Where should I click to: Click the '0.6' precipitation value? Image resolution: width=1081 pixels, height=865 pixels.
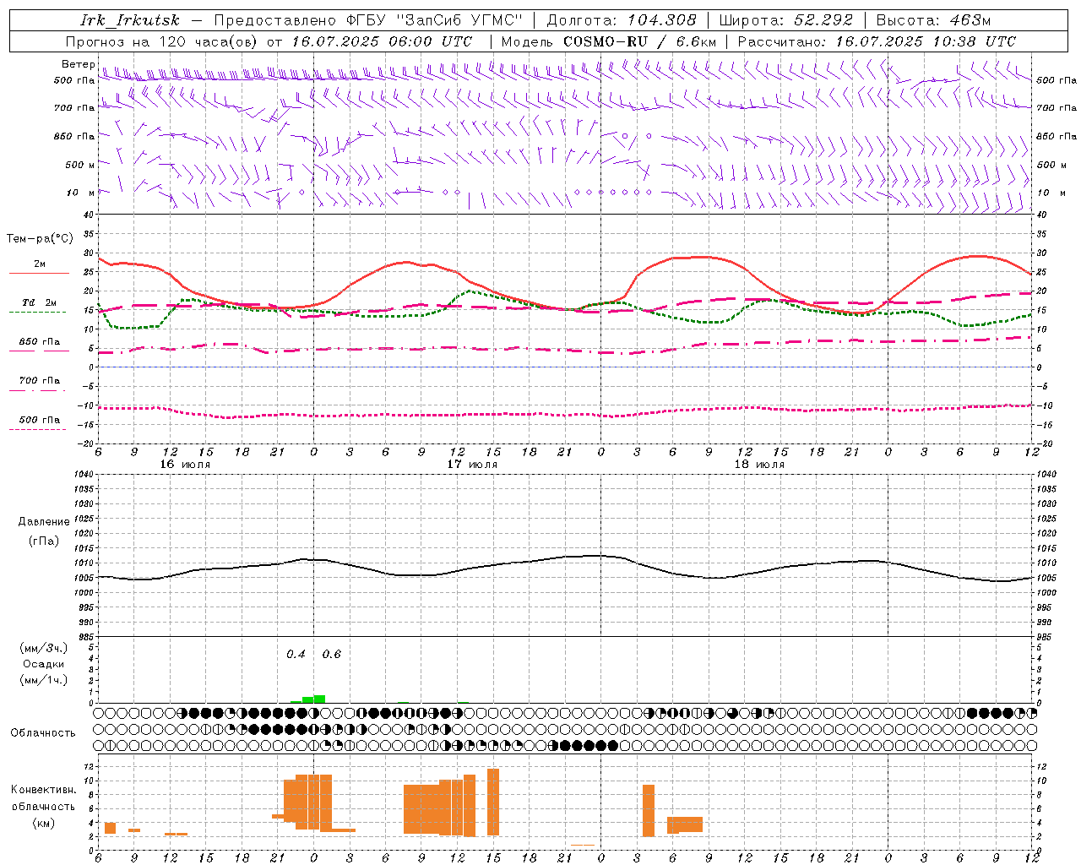coord(332,655)
